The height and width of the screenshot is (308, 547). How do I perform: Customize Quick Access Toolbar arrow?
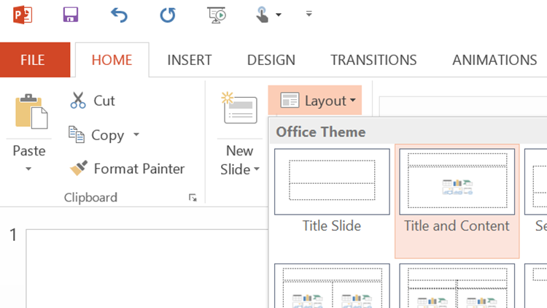309,15
